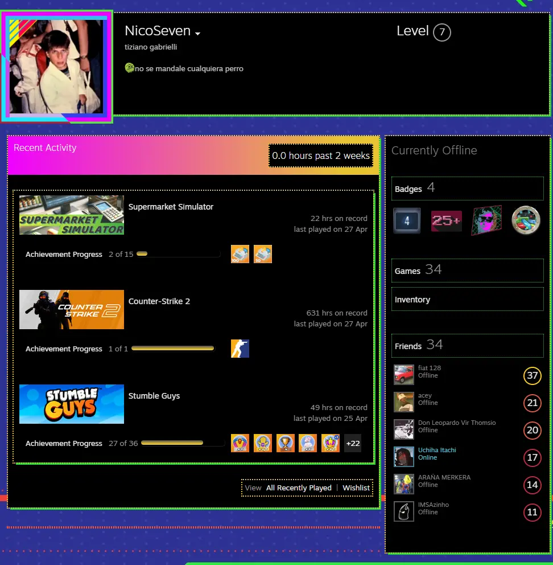Open friend profile fiat 128
The image size is (553, 565).
(x=430, y=368)
